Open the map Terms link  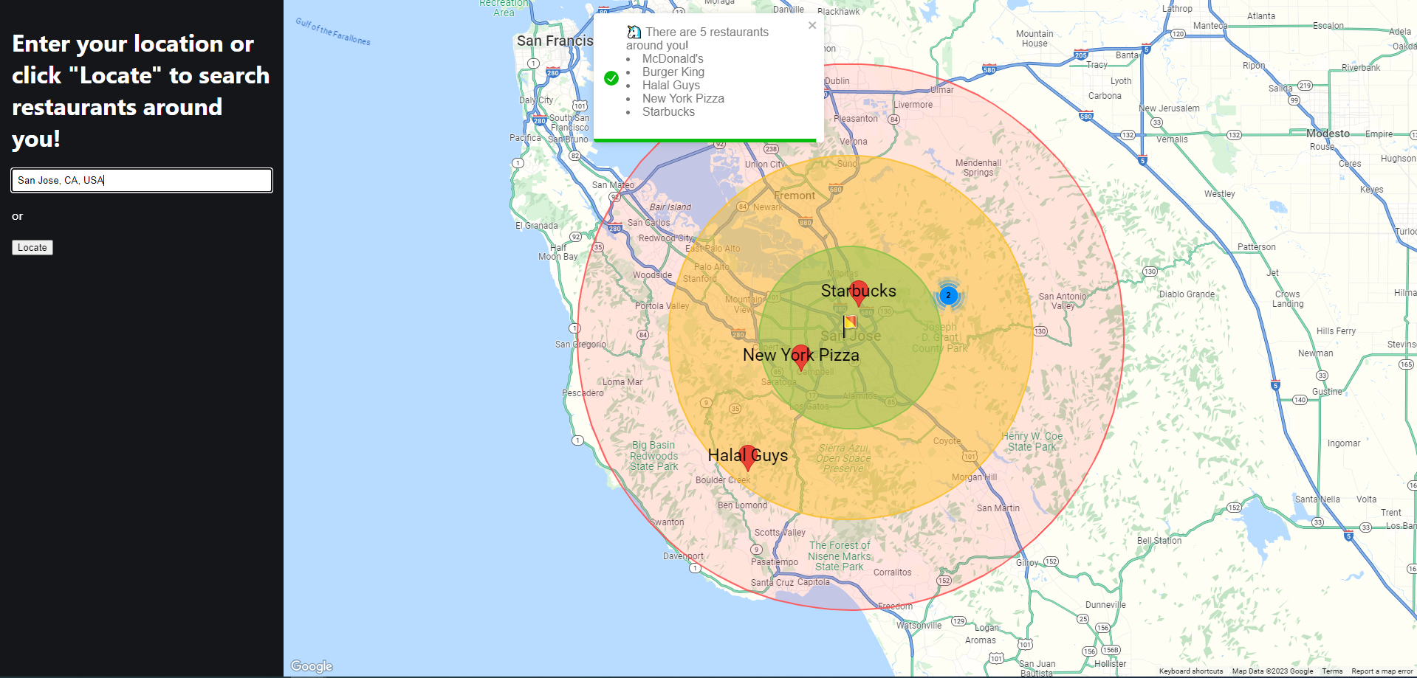tap(1332, 671)
